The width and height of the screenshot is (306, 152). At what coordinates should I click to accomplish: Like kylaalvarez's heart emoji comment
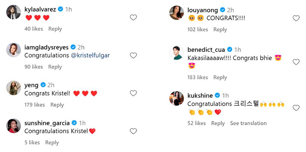point(133,18)
